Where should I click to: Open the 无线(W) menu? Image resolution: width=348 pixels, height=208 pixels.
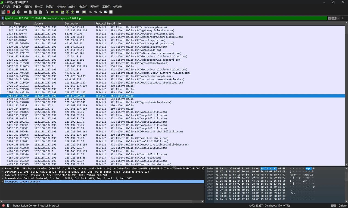click(95, 7)
